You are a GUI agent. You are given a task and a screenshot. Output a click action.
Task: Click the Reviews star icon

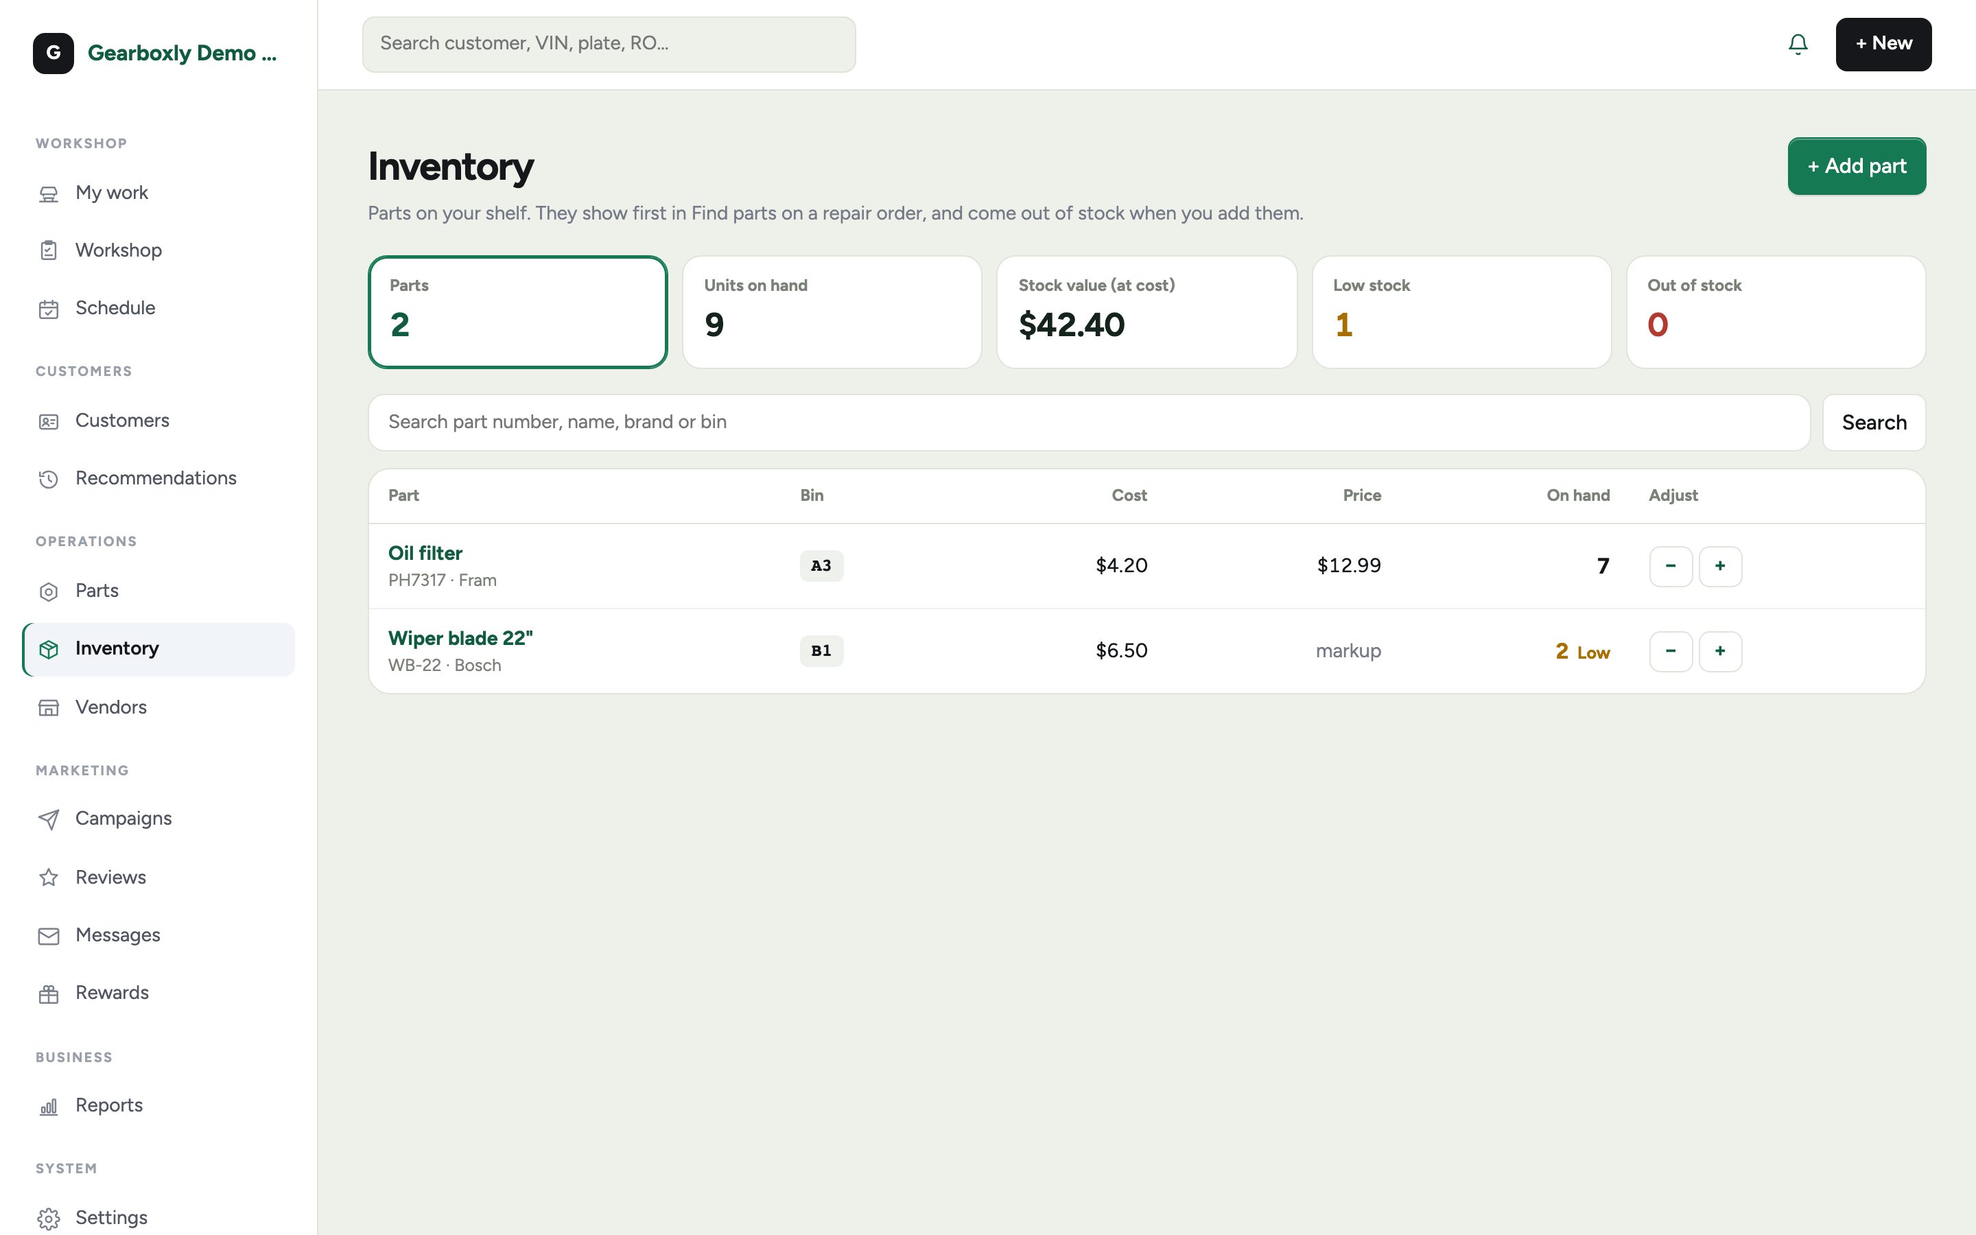48,878
